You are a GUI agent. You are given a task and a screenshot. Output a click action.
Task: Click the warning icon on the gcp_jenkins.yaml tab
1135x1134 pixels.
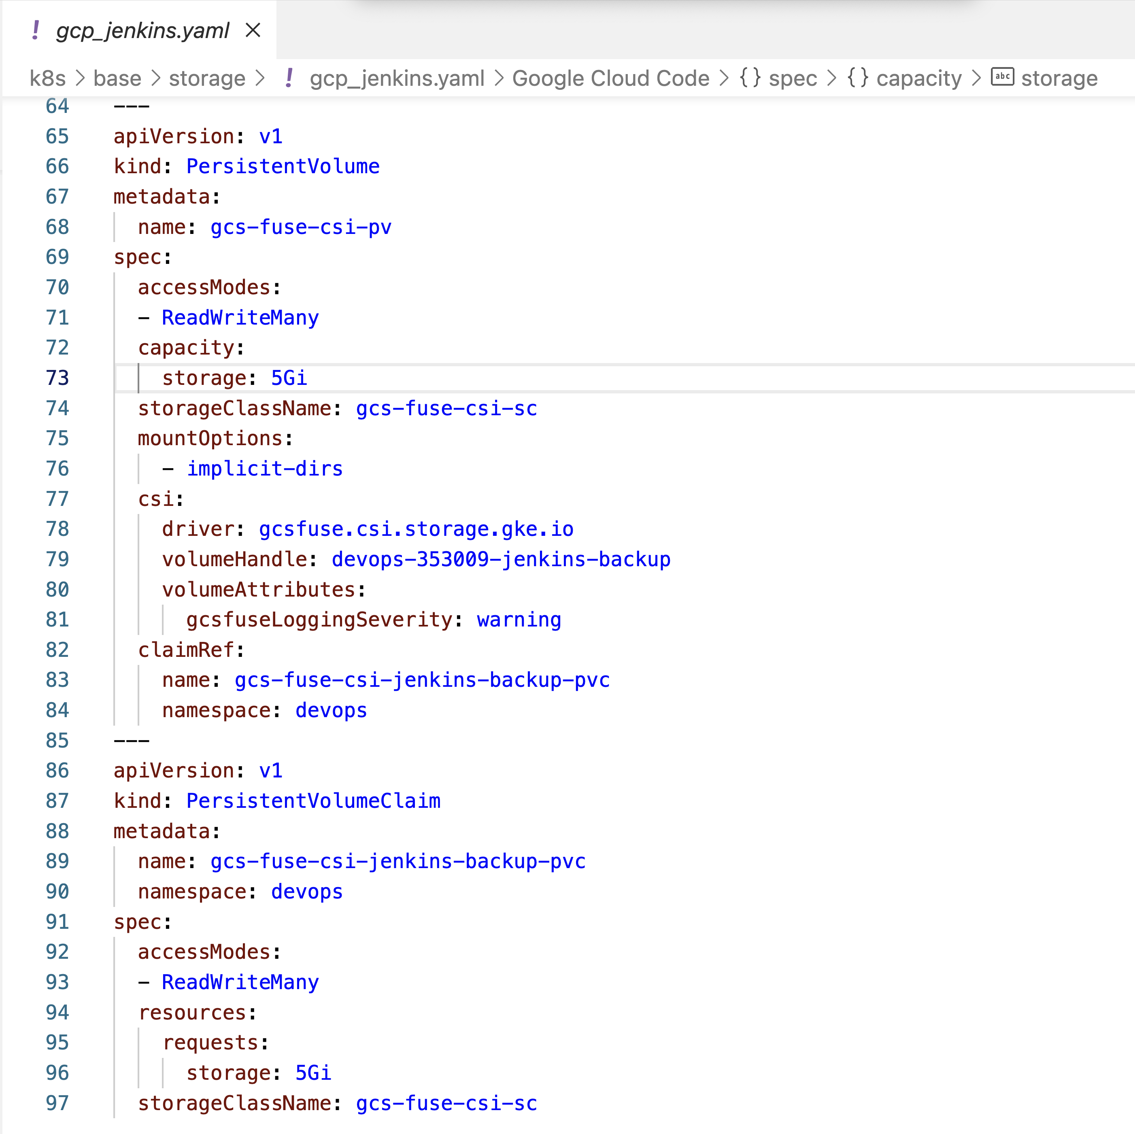coord(35,30)
